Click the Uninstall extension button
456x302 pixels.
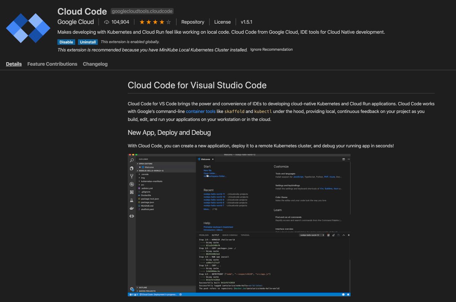pos(88,42)
